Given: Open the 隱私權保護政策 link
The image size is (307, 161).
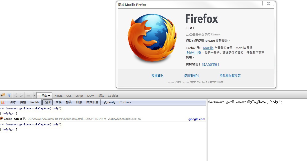Looking at the screenshot, I should pos(230,76).
